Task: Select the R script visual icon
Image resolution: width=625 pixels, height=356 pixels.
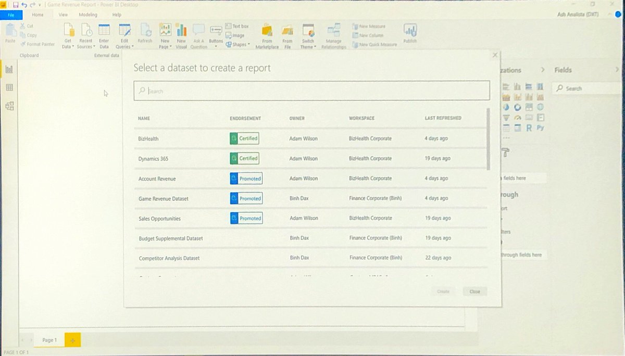Action: tap(529, 128)
